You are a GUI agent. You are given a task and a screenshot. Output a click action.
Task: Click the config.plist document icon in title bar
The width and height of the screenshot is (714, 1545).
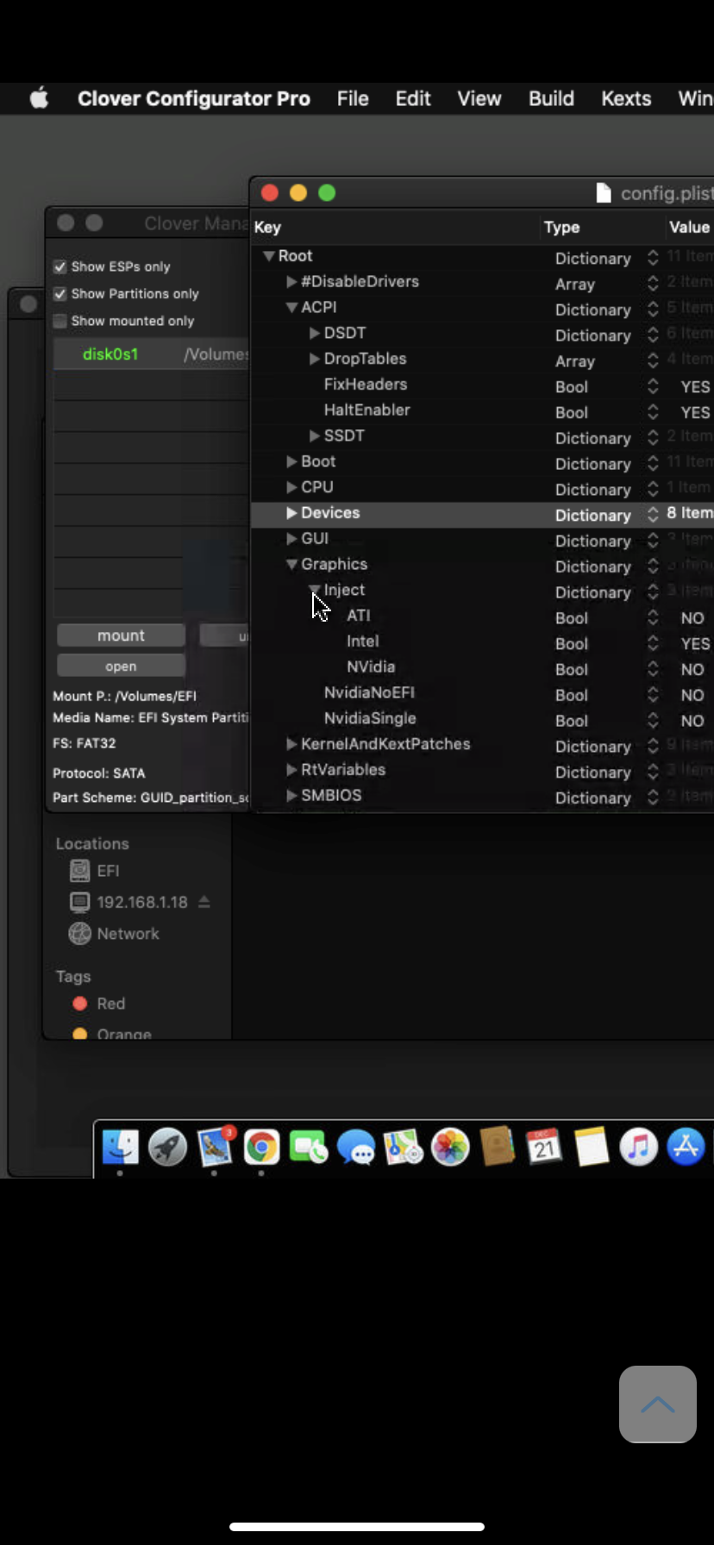[604, 193]
